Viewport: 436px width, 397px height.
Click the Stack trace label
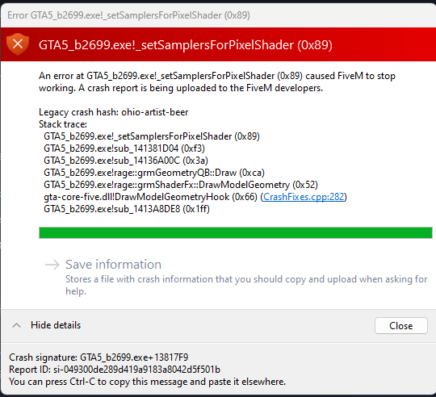(63, 124)
